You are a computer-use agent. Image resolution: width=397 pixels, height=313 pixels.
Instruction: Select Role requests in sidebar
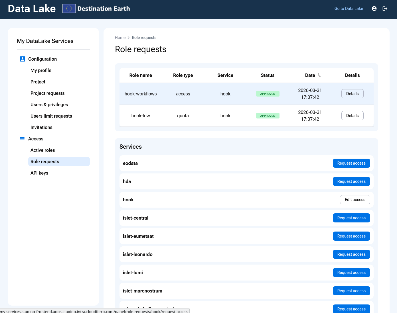click(59, 161)
